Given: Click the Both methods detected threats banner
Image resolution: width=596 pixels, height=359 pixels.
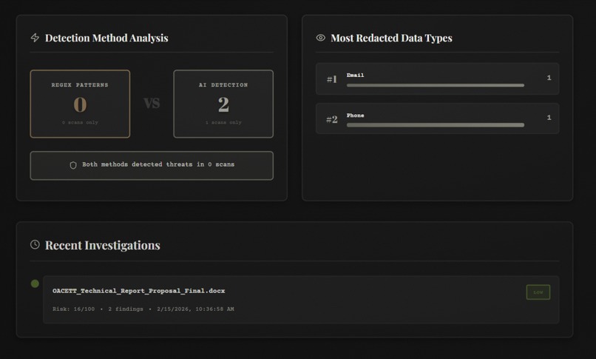Looking at the screenshot, I should pos(152,165).
